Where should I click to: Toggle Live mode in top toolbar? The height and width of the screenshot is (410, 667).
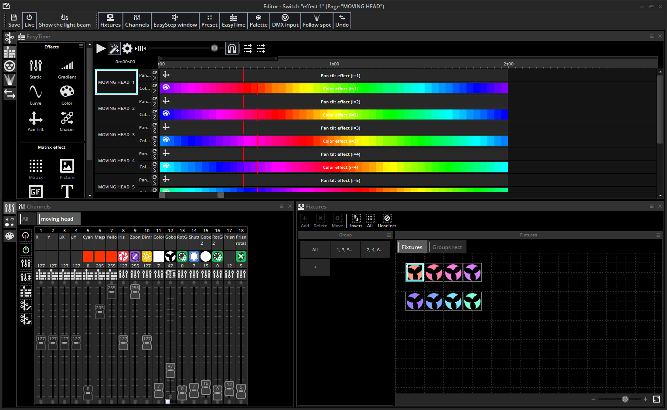coord(29,20)
